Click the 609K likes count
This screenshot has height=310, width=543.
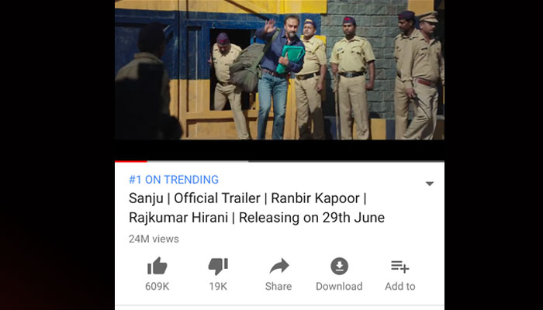click(x=157, y=287)
